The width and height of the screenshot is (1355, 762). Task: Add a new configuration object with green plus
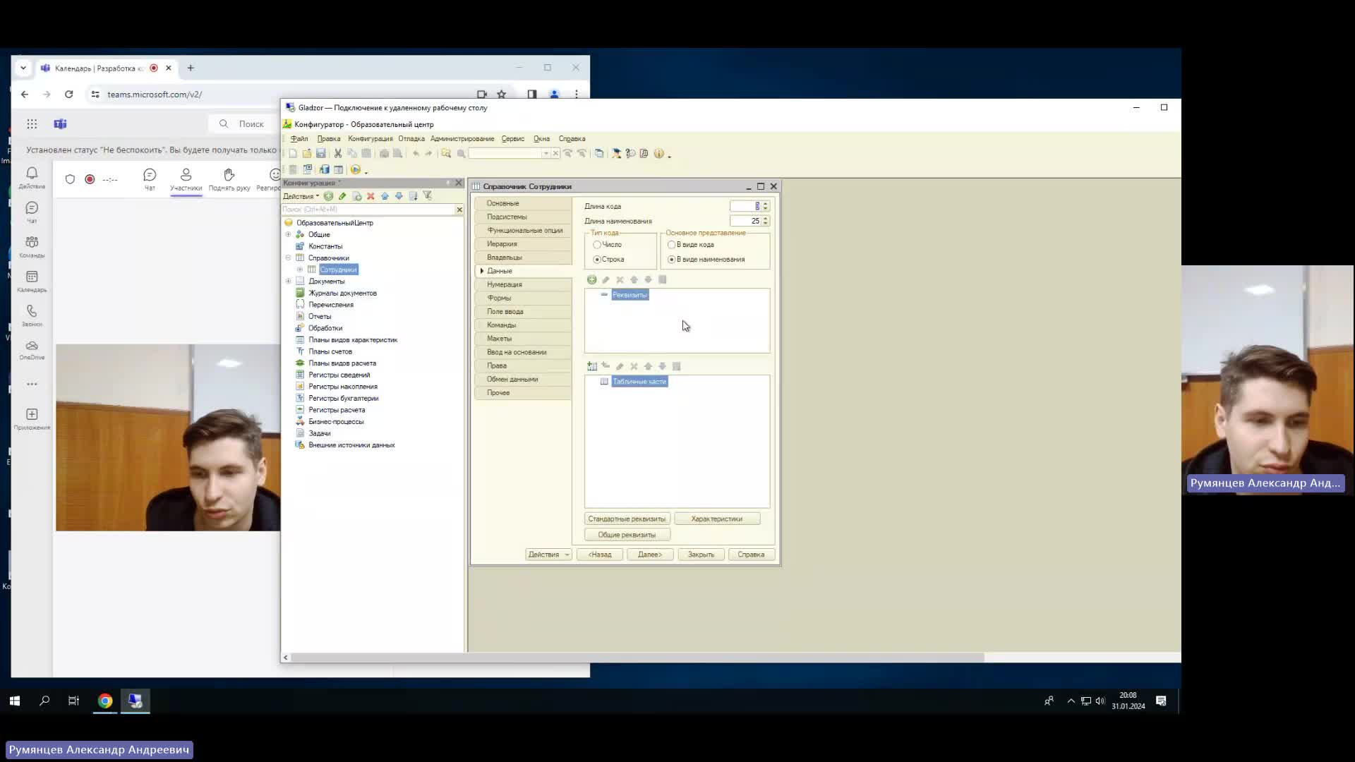[328, 196]
